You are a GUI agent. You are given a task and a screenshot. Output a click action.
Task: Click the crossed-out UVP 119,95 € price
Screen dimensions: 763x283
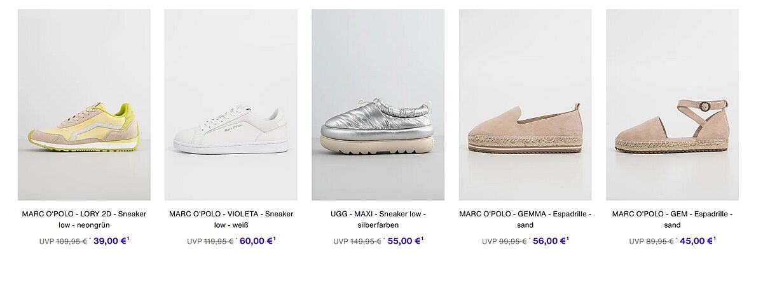pyautogui.click(x=210, y=241)
